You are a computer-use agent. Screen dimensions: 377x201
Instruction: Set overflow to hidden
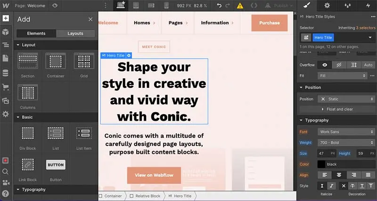pos(339,65)
